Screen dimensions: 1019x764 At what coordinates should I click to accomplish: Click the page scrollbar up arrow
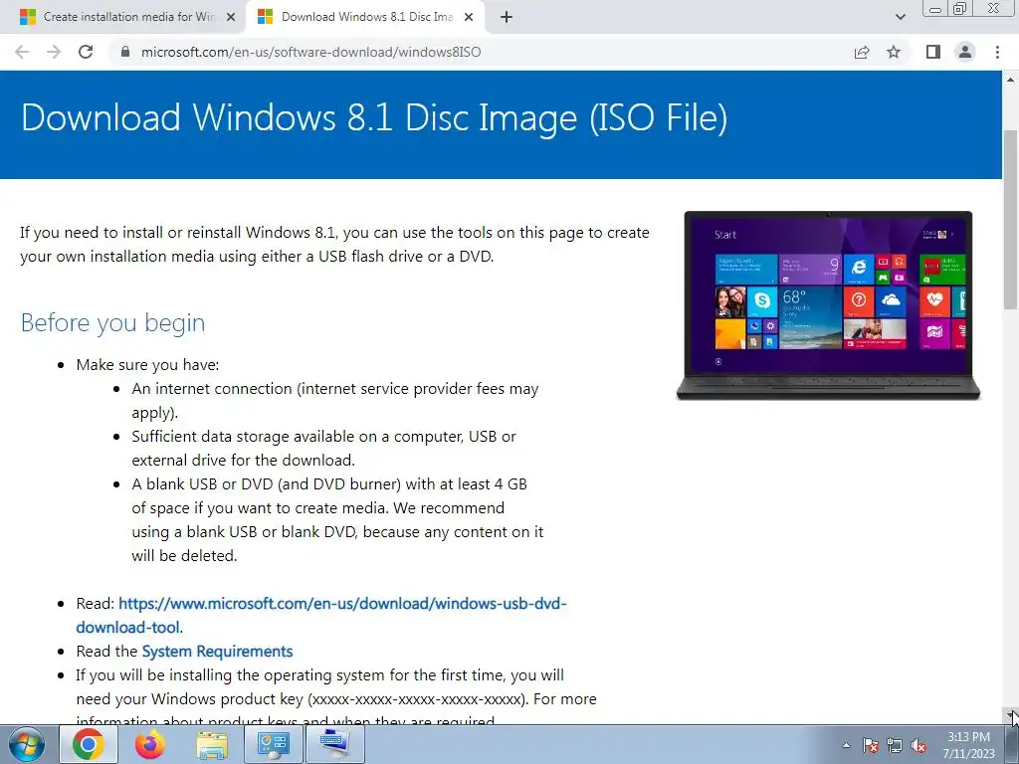(x=1011, y=80)
